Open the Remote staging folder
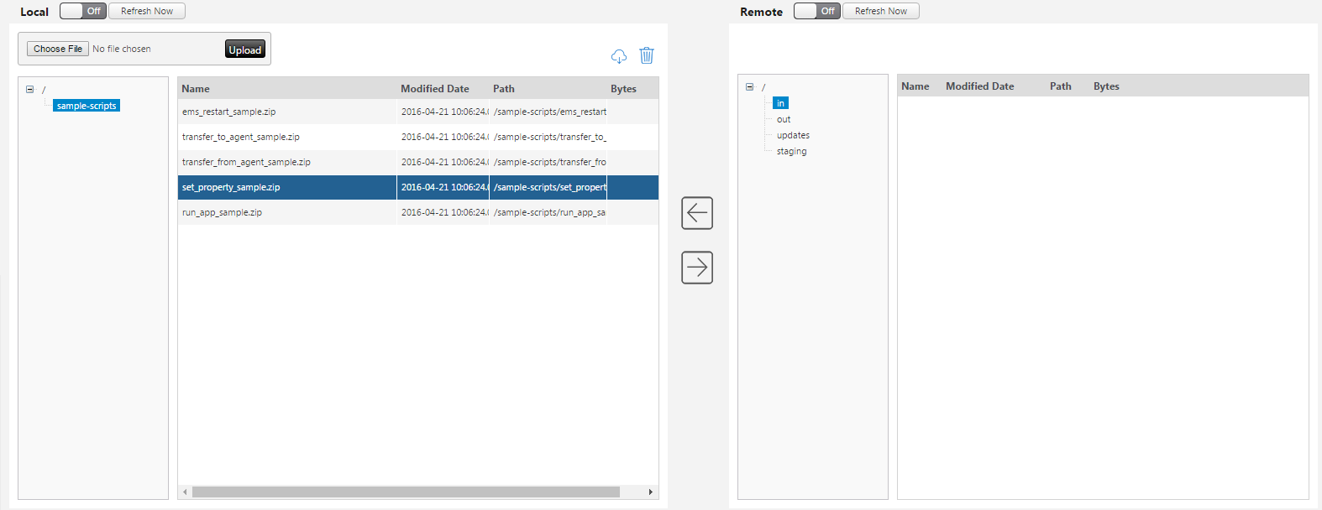This screenshot has width=1322, height=510. [x=791, y=151]
